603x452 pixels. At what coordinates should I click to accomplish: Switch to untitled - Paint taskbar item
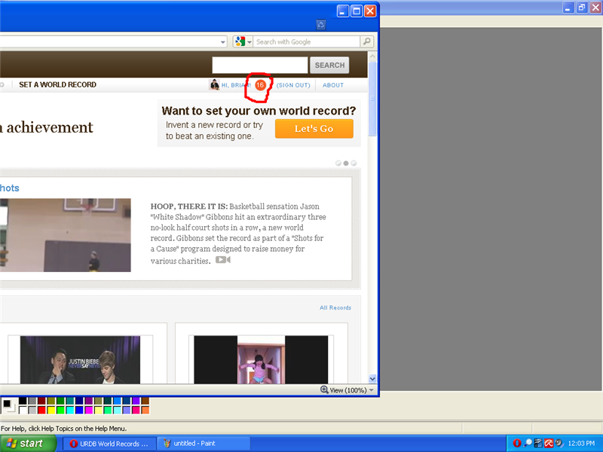point(204,444)
